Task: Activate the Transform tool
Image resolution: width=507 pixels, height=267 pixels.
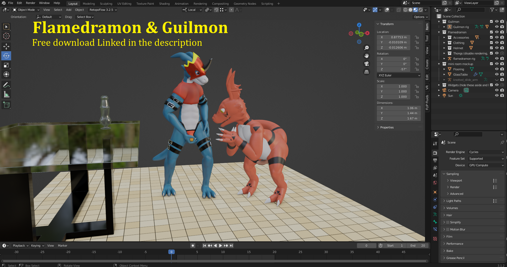Action: (6, 74)
